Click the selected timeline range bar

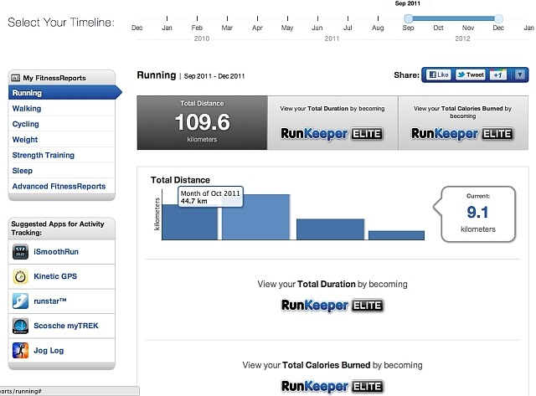pyautogui.click(x=453, y=18)
